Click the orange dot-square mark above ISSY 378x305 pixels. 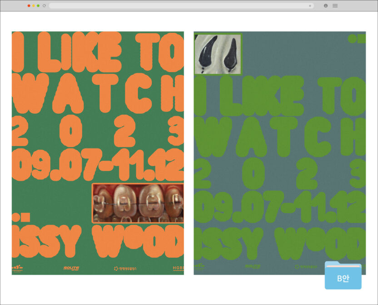[21, 216]
